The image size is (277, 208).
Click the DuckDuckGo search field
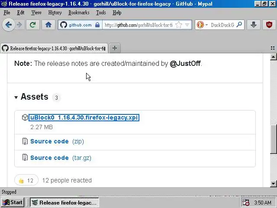222,25
